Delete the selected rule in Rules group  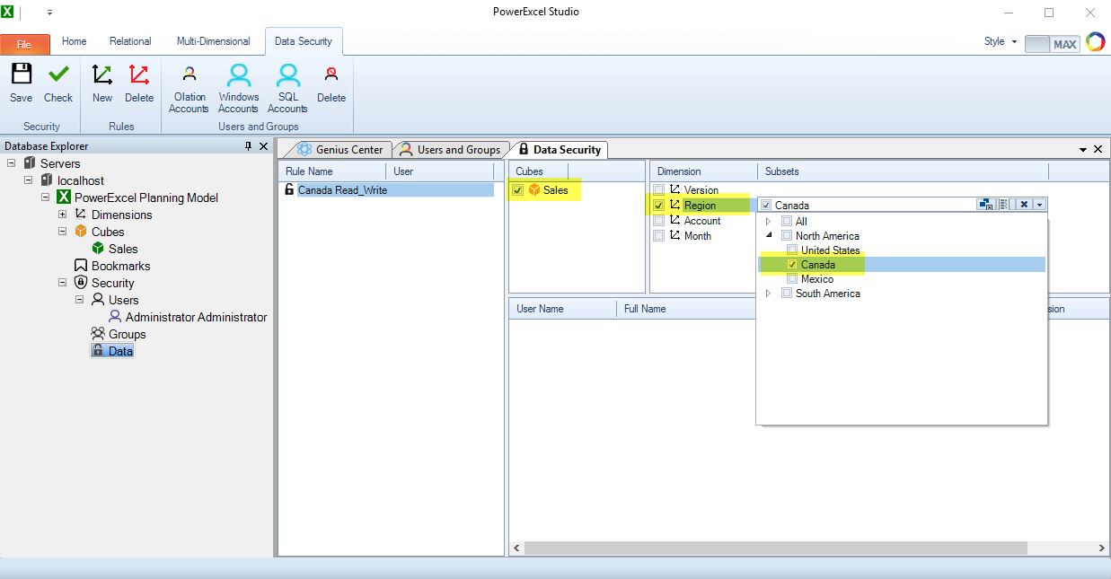coord(138,83)
